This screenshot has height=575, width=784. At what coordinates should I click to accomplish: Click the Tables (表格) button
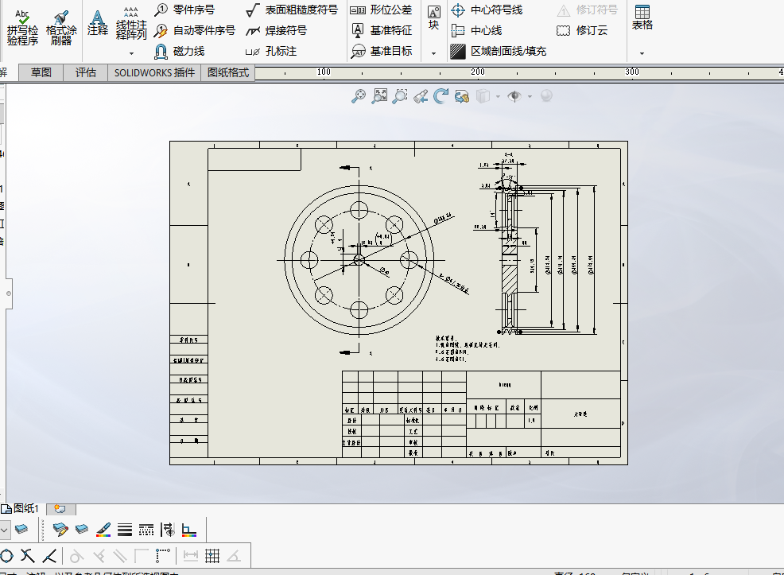642,18
